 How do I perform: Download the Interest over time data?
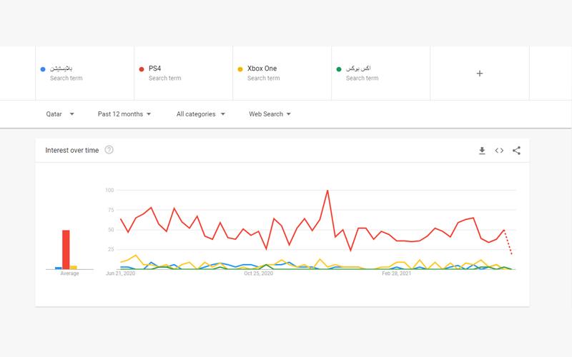click(x=482, y=151)
